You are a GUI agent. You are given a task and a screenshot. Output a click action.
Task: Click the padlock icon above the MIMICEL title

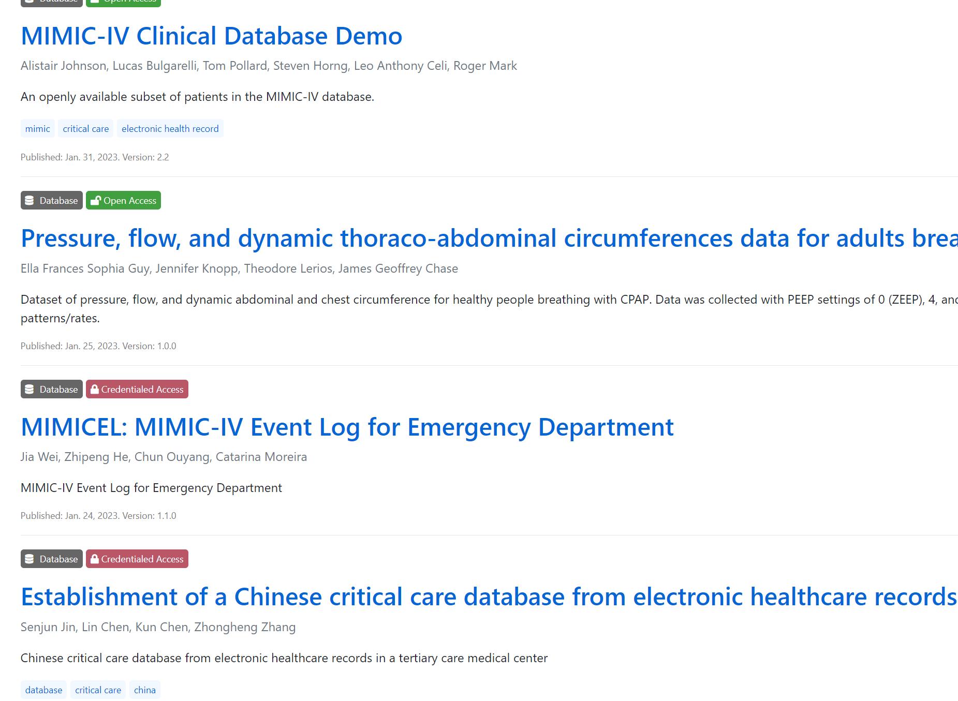[95, 390]
